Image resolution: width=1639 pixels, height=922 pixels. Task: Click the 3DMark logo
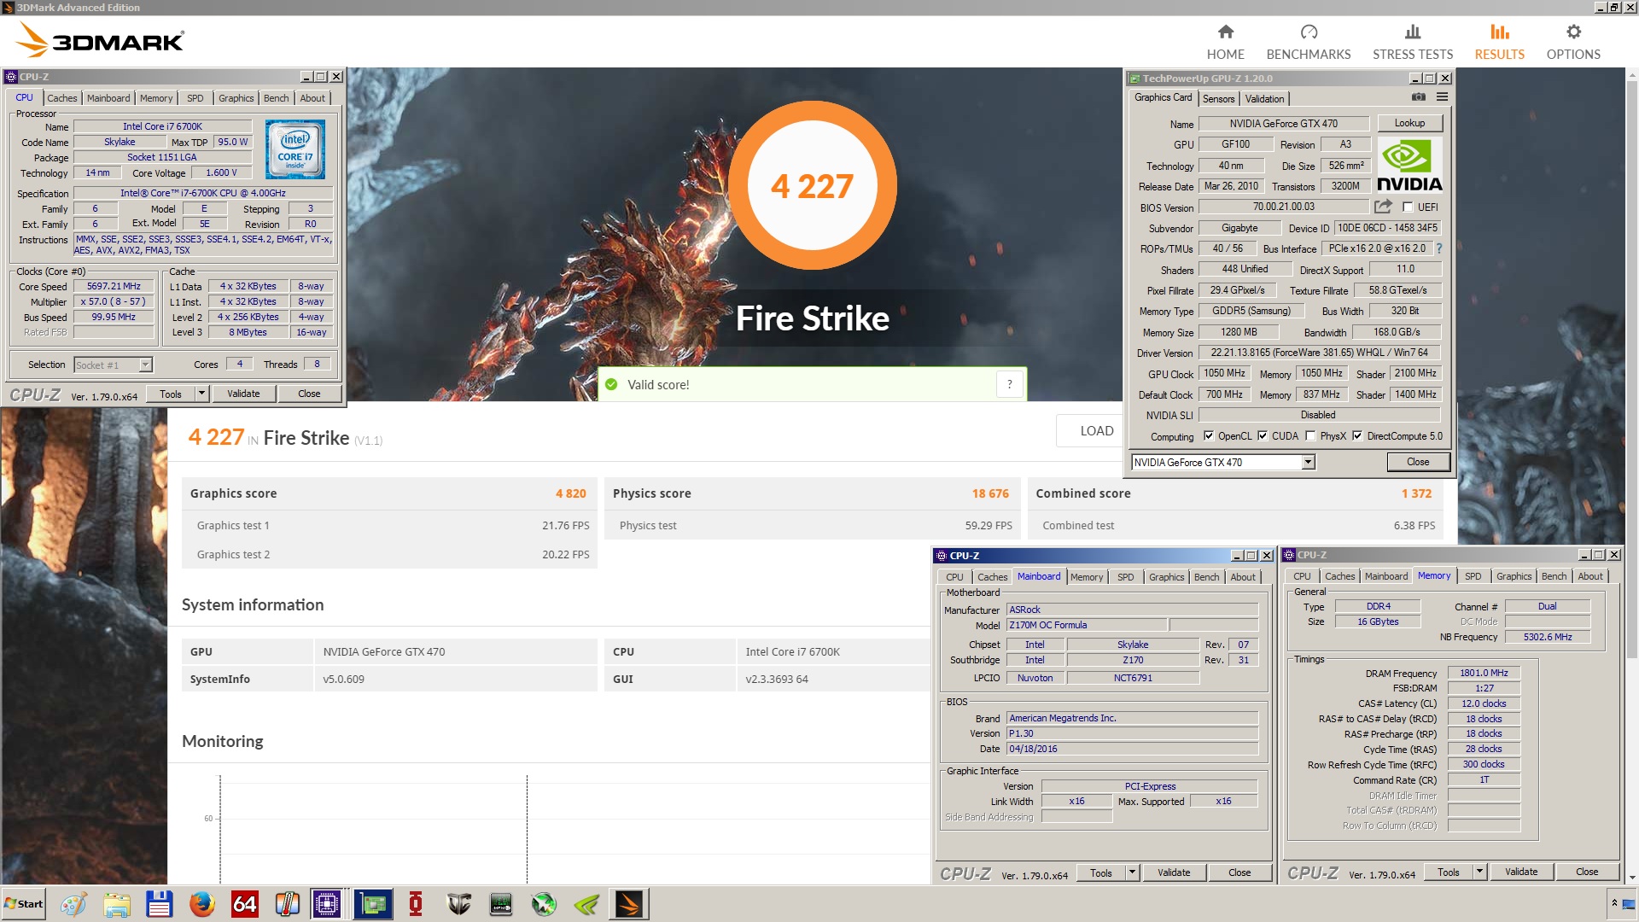100,40
